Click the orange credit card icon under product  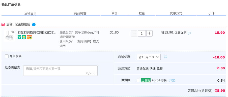pyautogui.click(x=29, y=37)
